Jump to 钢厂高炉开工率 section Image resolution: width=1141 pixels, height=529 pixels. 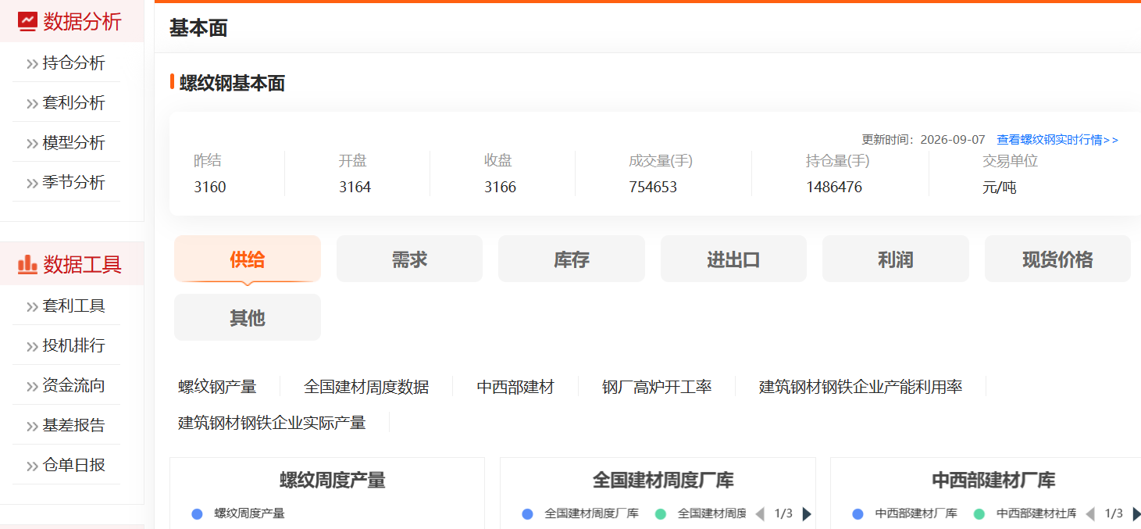point(657,387)
